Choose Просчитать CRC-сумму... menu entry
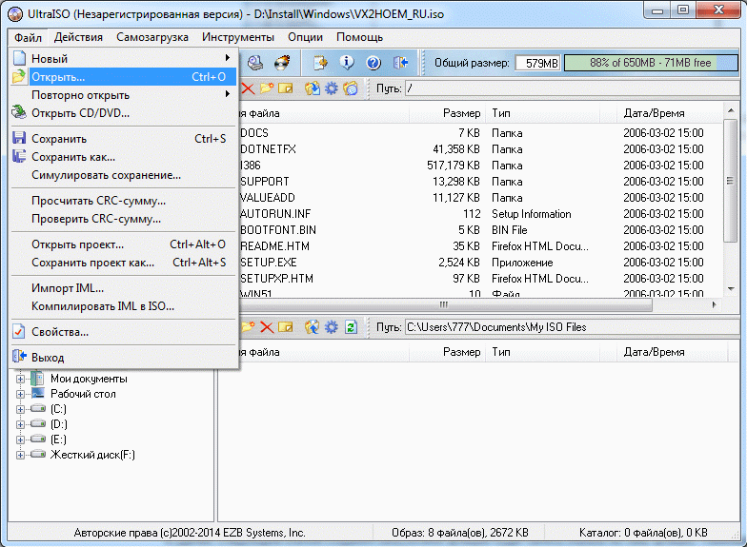 tap(123, 200)
